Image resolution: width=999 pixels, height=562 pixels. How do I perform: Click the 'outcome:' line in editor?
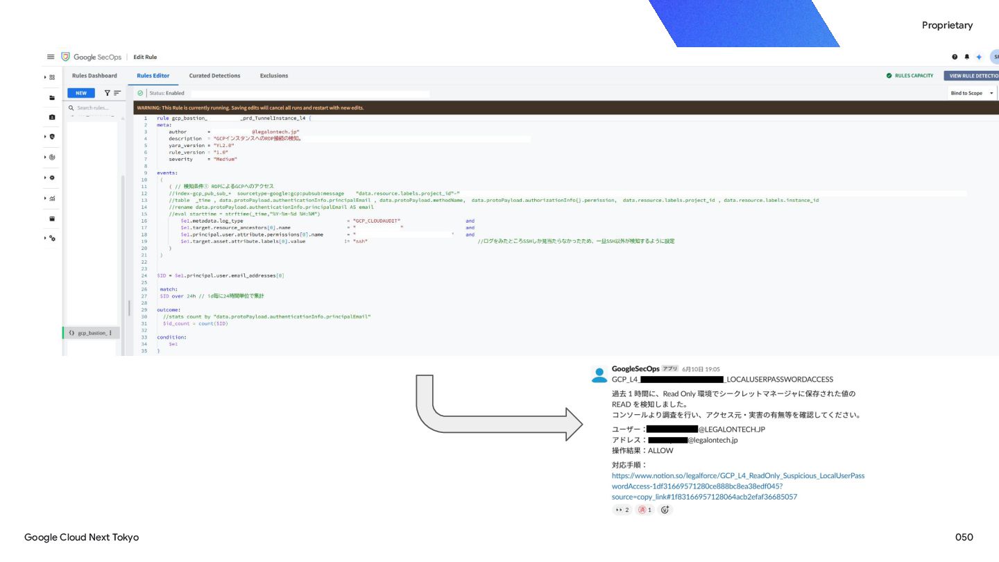click(x=169, y=309)
